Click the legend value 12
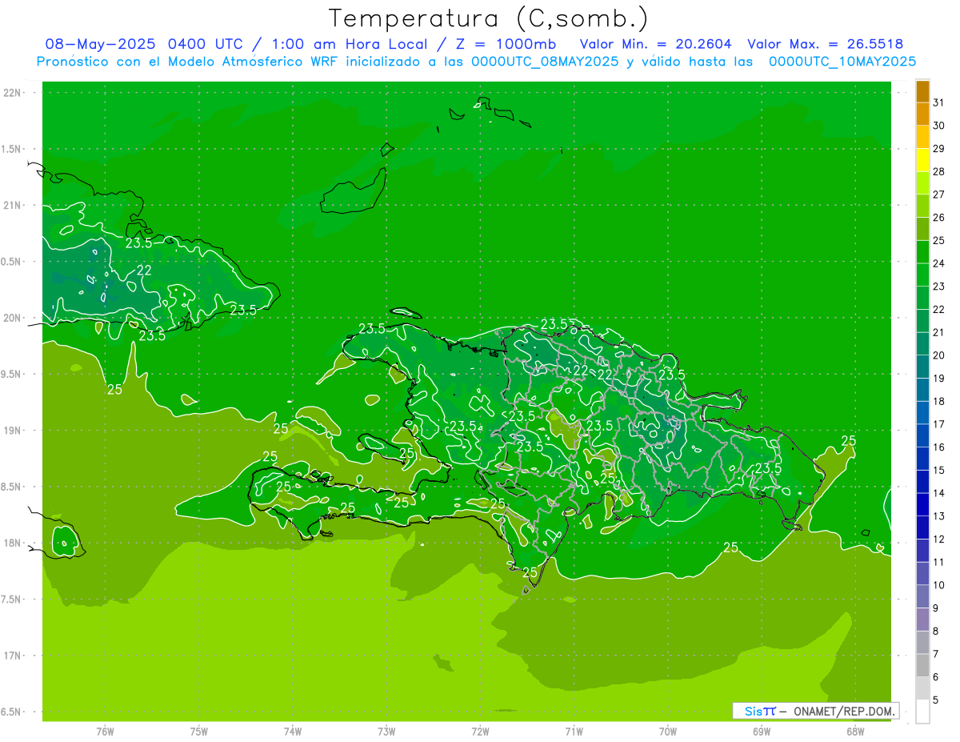The width and height of the screenshot is (960, 742). [x=938, y=539]
